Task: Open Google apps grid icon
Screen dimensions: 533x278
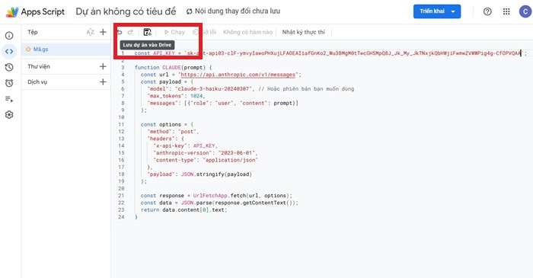Action: 506,11
